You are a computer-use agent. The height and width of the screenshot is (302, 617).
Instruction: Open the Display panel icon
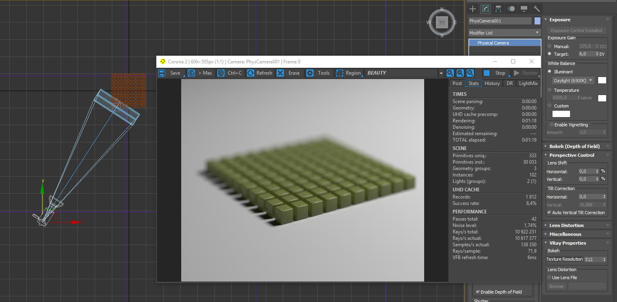(x=524, y=8)
